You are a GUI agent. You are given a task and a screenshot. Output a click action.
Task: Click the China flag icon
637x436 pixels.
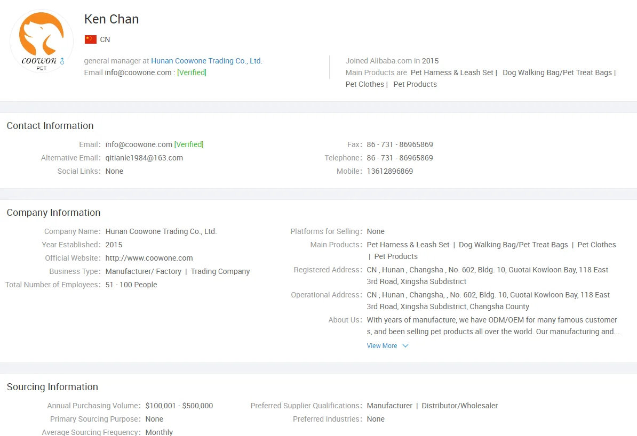tap(91, 39)
